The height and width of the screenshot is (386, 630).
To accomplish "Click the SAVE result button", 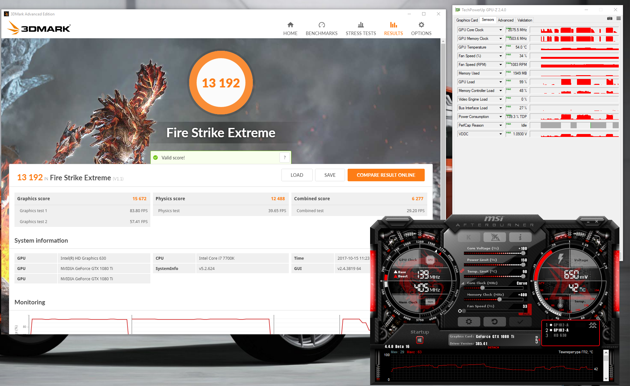I will click(330, 175).
